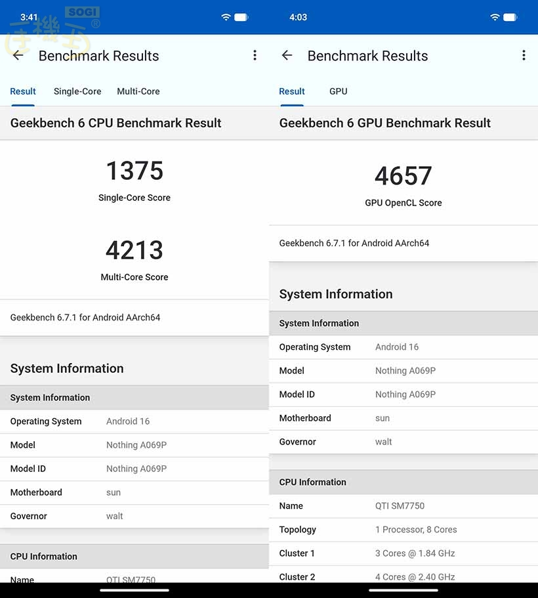Screen dimensions: 538x598
Task: Tap battery icon in right status bar
Action: click(x=510, y=17)
